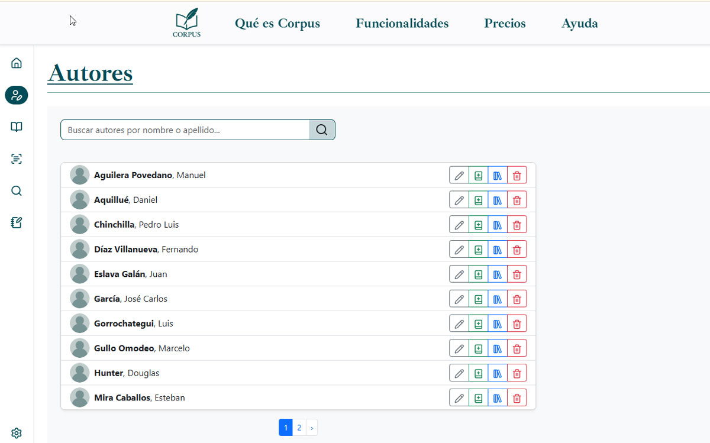Click the text scan icon in sidebar
Screen dimensions: 710x443
point(17,159)
